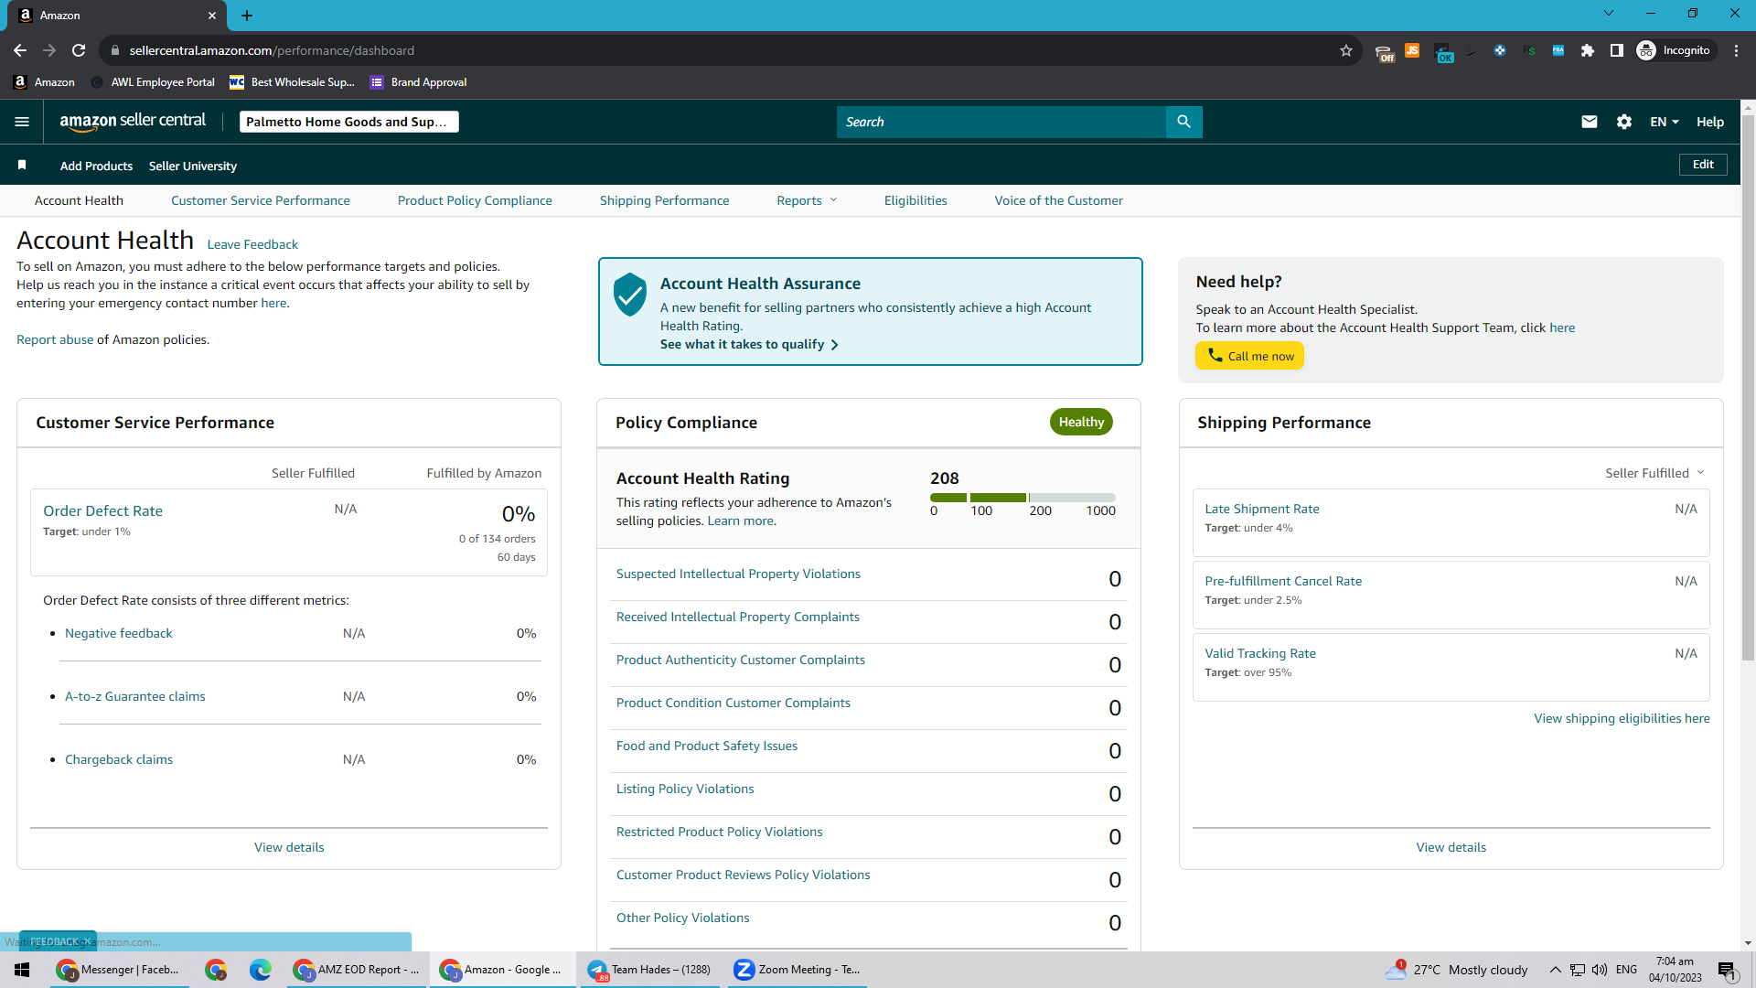Open the messages envelope icon
This screenshot has width=1756, height=988.
1590,122
